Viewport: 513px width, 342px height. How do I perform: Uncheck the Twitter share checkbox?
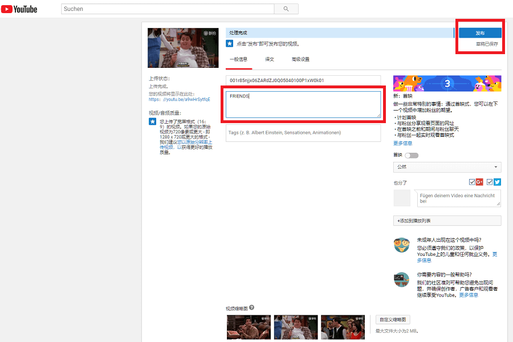point(490,182)
